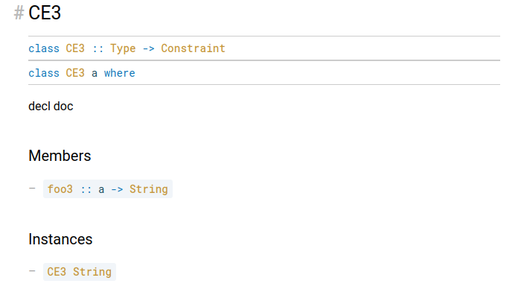The width and height of the screenshot is (527, 298).
Task: Click the class keyword before 'CE3 :: Type'
Action: click(44, 48)
